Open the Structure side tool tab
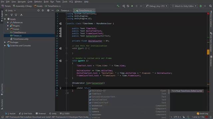Screen dimensions: 213x119 click(x=2, y=104)
